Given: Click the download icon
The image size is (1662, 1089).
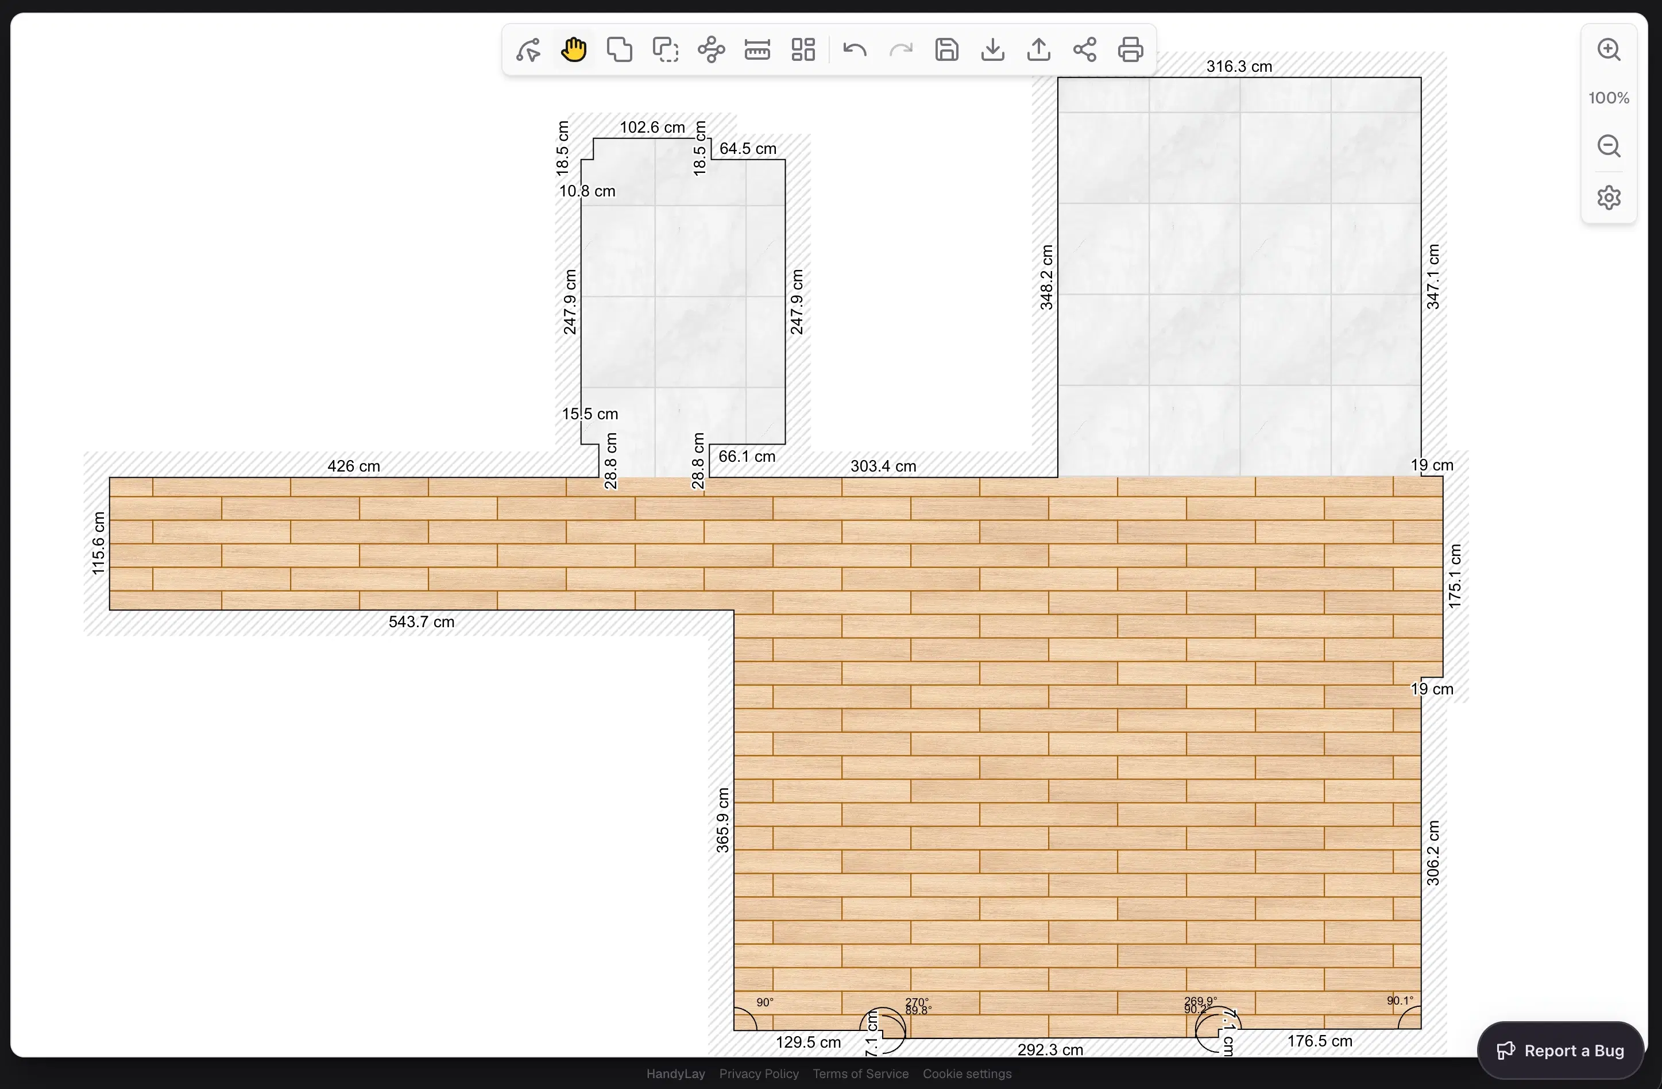Looking at the screenshot, I should tap(993, 51).
